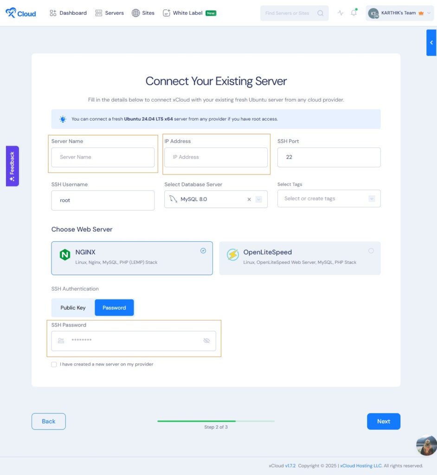Click the light bulb info icon
This screenshot has width=437, height=475.
[63, 119]
